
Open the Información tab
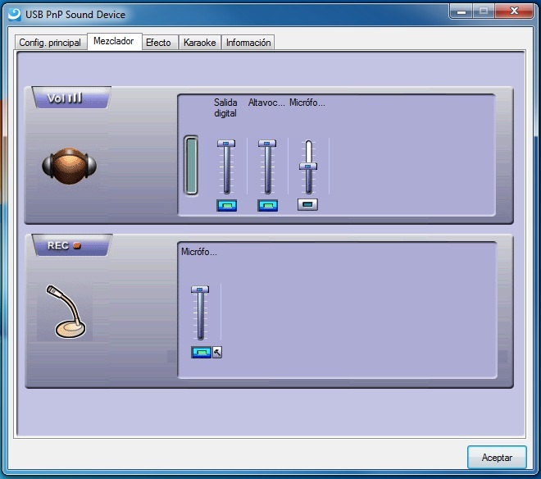click(248, 43)
